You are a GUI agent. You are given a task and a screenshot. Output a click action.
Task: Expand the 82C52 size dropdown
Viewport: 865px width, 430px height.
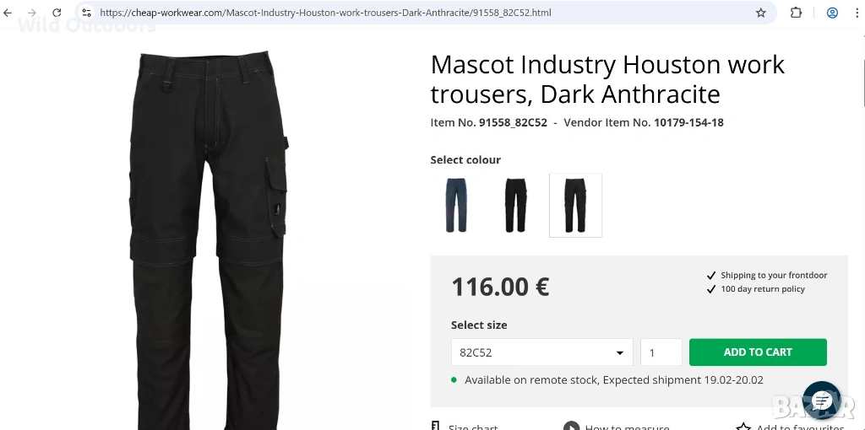(x=541, y=352)
